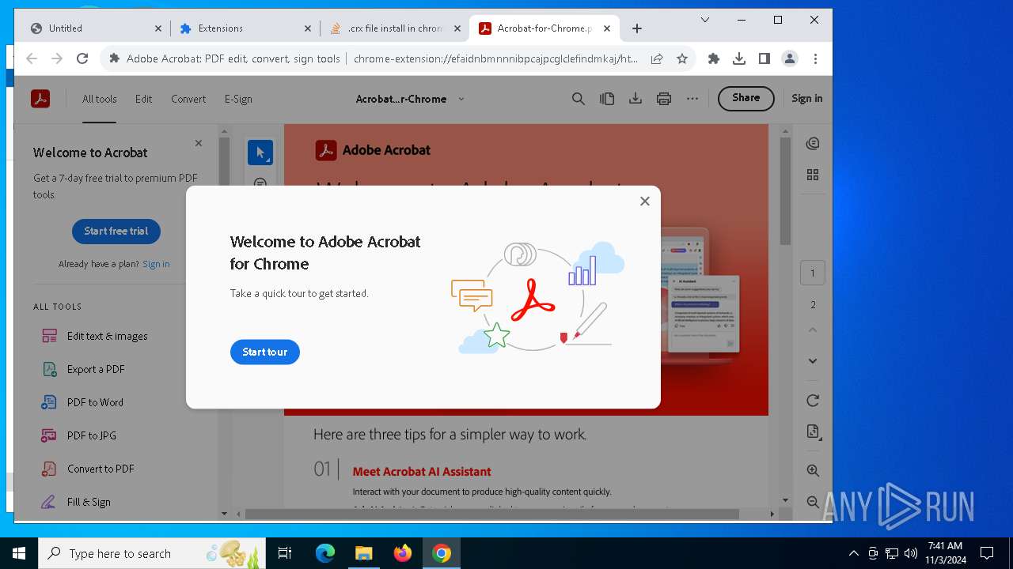The width and height of the screenshot is (1013, 569).
Task: Go to next page with down chevron
Action: pos(813,361)
